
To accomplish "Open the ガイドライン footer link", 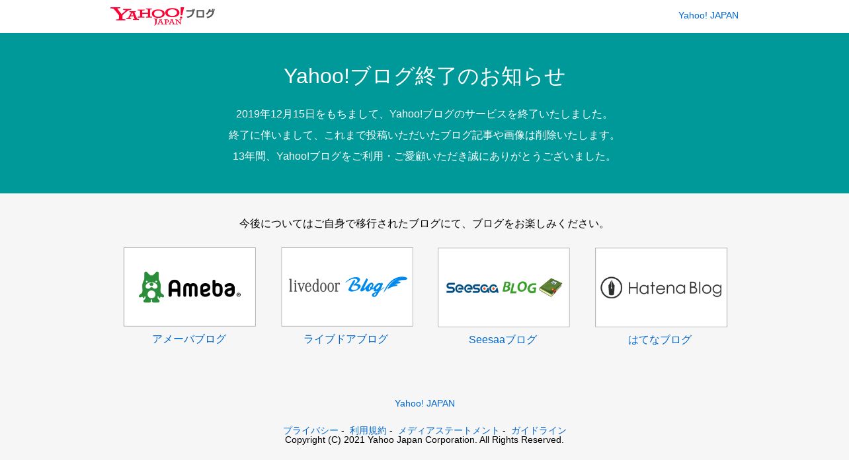I will (x=539, y=430).
